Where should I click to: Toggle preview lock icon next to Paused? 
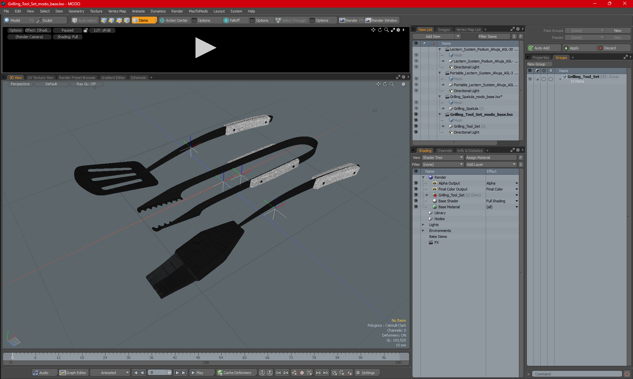coord(86,30)
